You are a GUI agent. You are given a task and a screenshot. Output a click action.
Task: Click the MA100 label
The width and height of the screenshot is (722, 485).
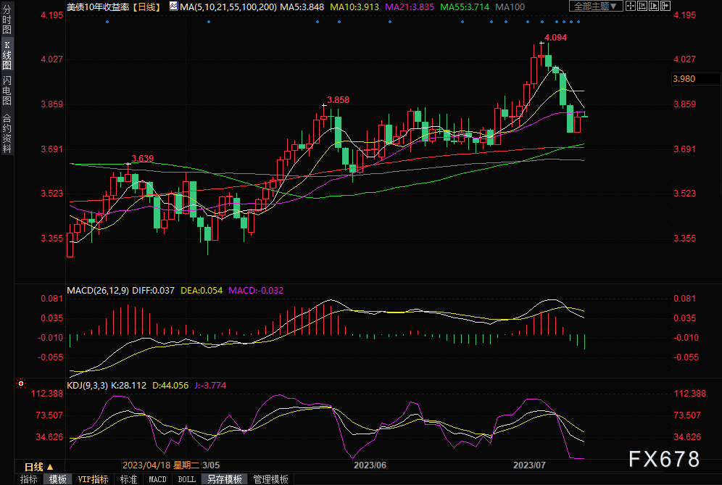point(510,7)
